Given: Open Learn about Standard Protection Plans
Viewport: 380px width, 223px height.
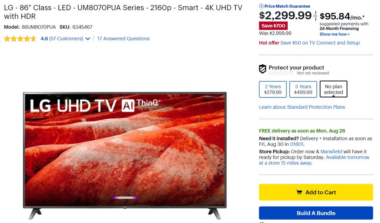Looking at the screenshot, I should pos(302,107).
